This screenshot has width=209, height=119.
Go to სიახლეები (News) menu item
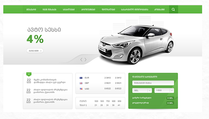coord(69,10)
